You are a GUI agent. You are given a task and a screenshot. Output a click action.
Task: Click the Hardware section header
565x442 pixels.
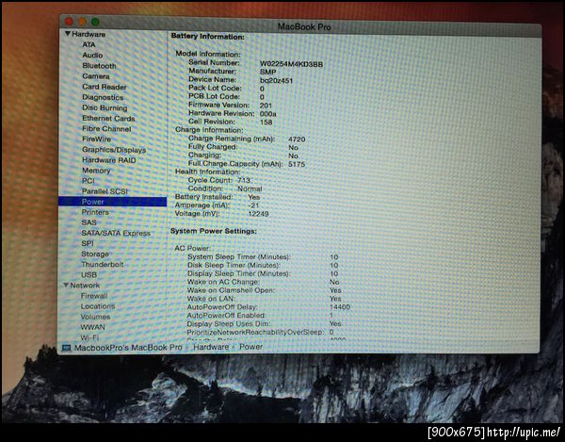click(x=89, y=34)
